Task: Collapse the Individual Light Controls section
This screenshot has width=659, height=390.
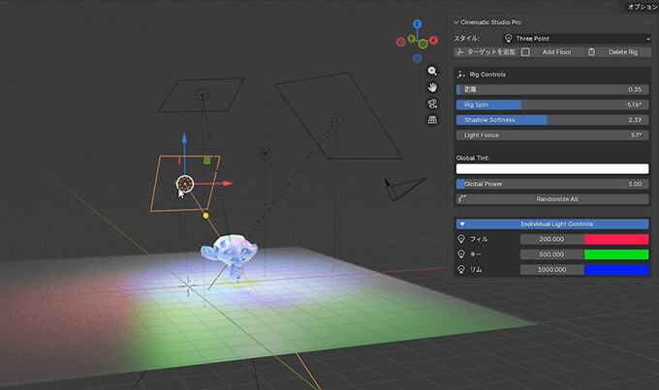Action: pos(462,224)
